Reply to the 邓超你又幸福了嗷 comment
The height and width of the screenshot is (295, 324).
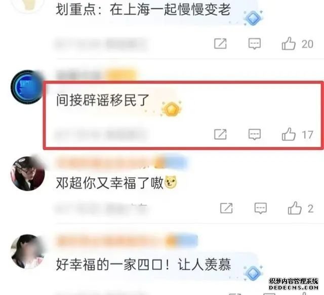[261, 208]
